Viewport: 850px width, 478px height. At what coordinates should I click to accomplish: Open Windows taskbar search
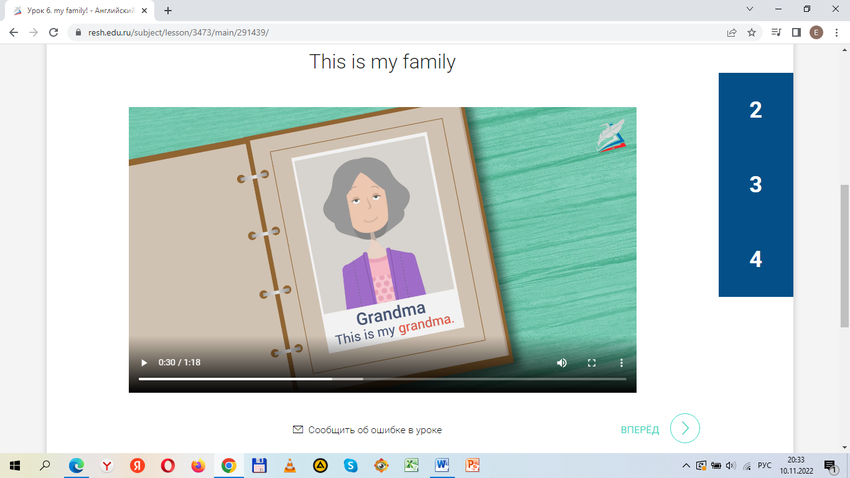tap(45, 466)
